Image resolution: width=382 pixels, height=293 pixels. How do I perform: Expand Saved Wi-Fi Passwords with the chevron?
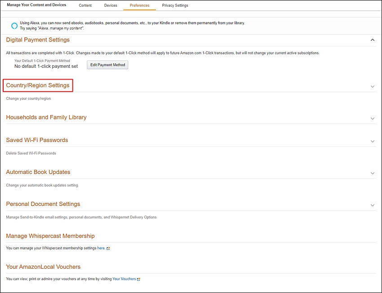[372, 141]
